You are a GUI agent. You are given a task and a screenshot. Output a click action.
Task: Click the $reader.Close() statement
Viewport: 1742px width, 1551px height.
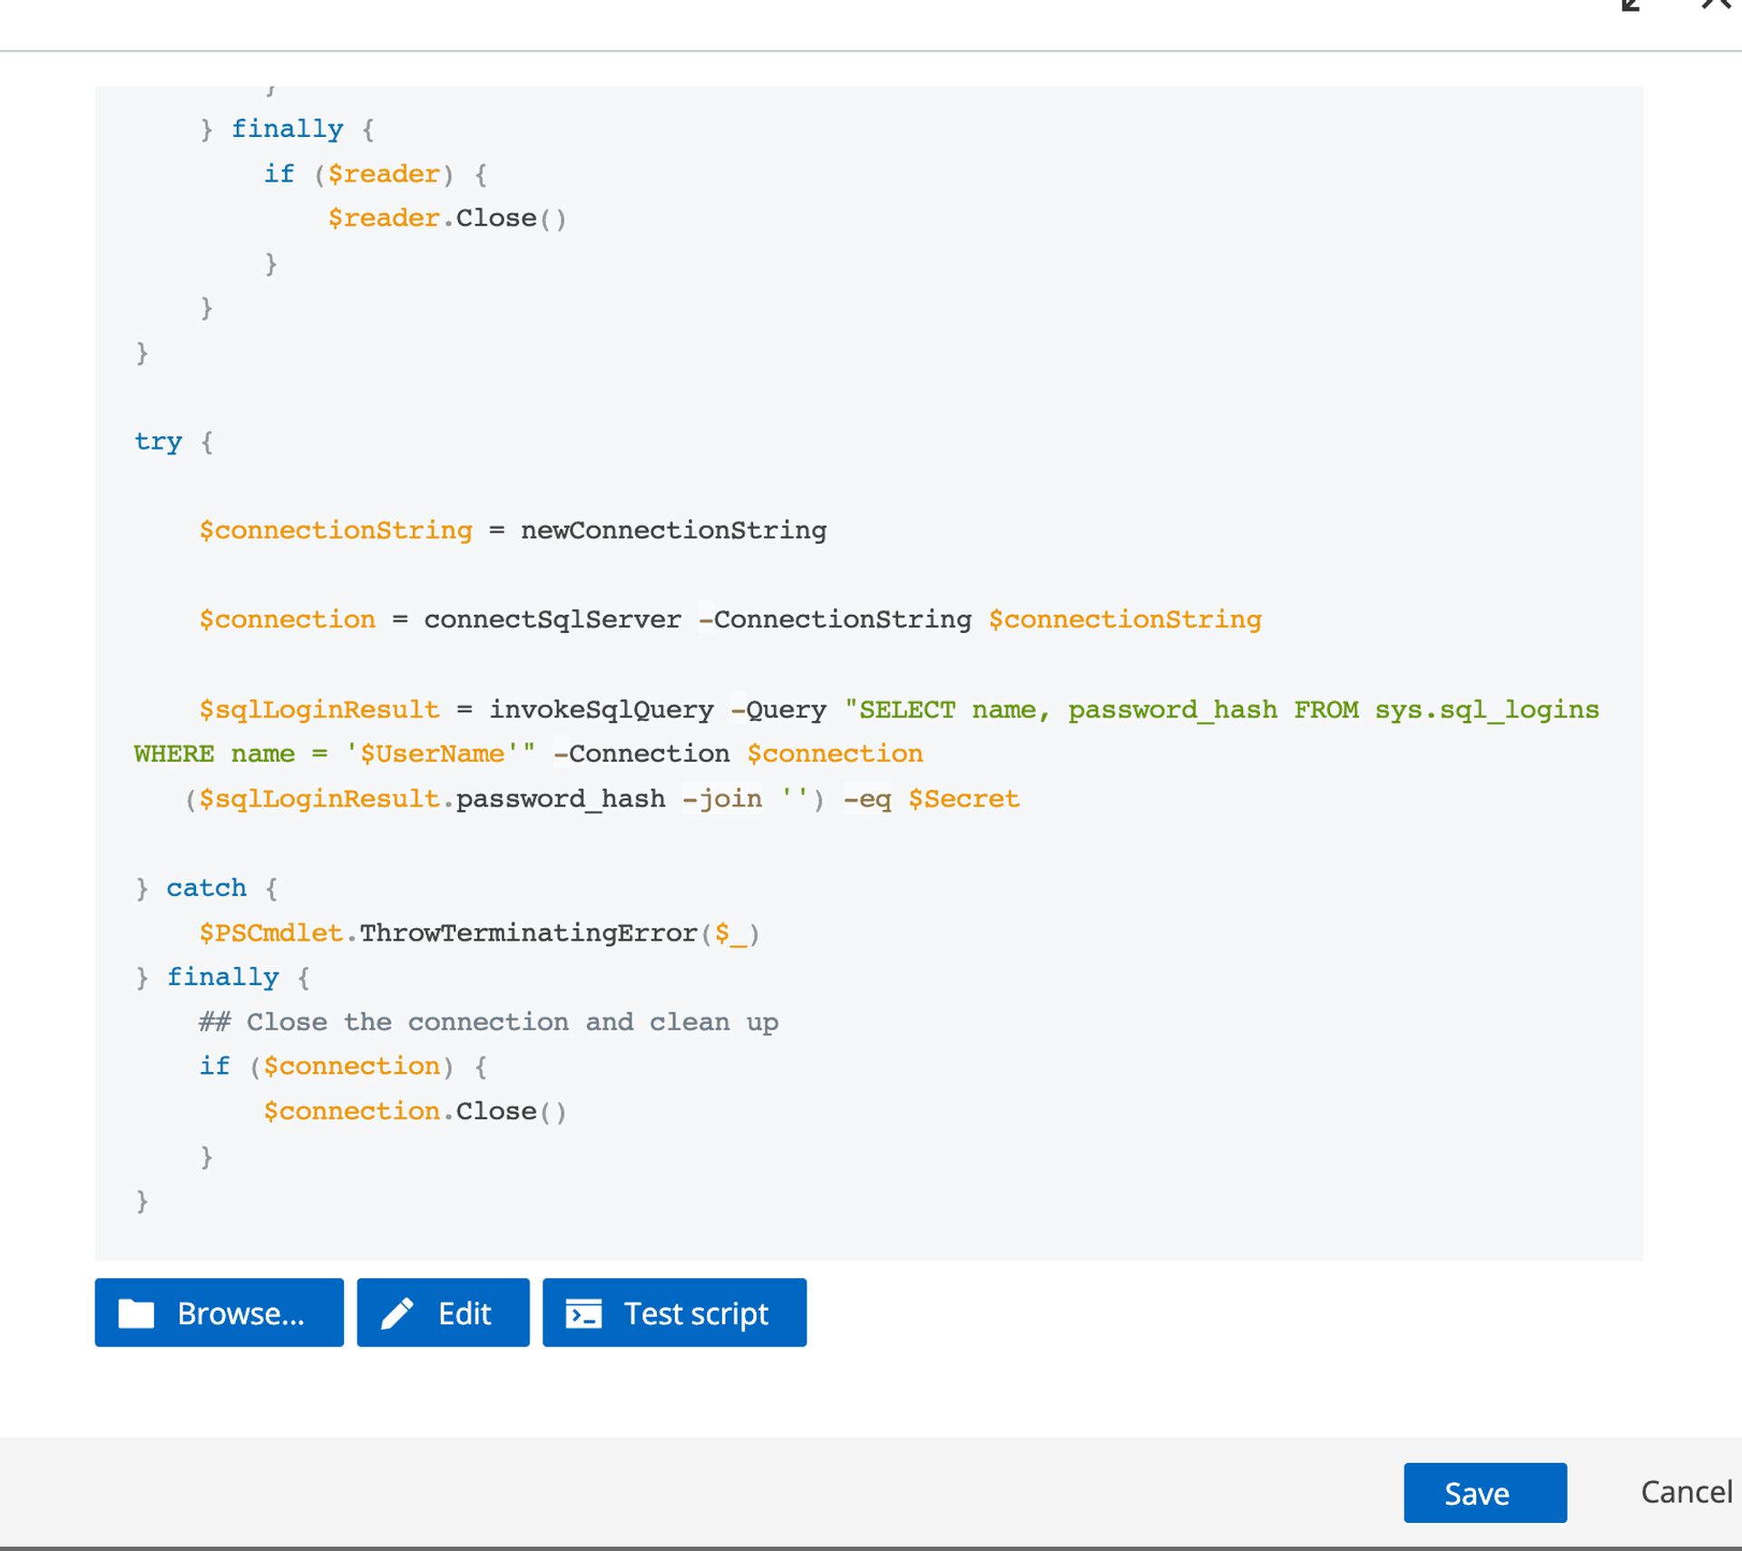point(446,219)
